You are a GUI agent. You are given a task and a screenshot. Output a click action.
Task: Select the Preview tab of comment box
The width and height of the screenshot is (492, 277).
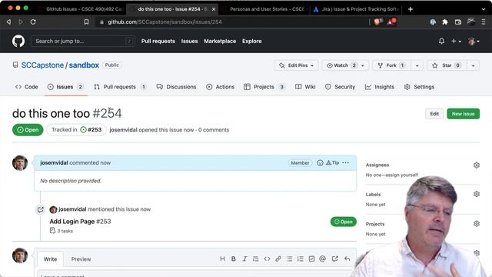[81, 259]
